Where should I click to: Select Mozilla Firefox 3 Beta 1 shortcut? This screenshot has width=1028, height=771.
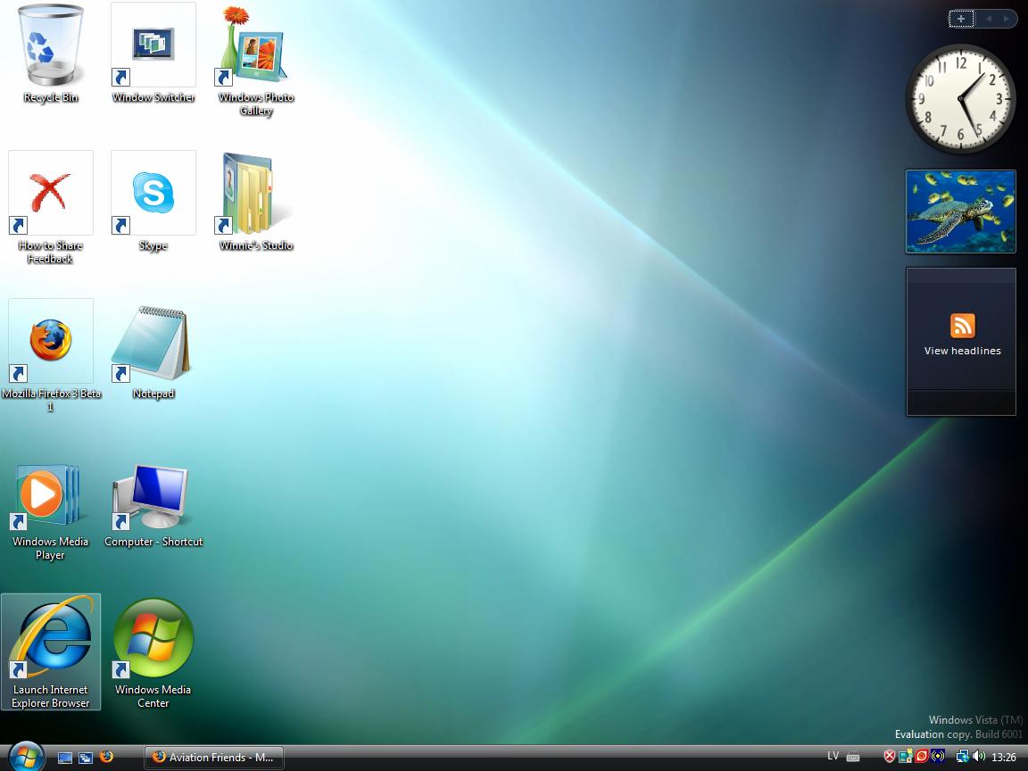point(51,356)
